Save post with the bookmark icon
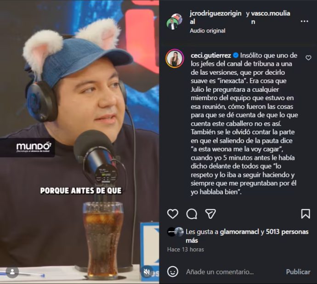 click(x=305, y=214)
